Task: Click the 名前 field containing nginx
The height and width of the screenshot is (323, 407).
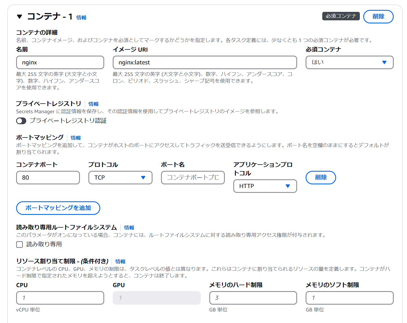Action: tap(60, 62)
